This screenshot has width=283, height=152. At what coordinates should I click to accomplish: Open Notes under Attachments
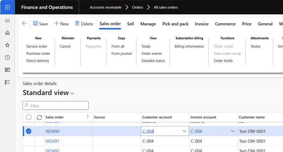(255, 46)
